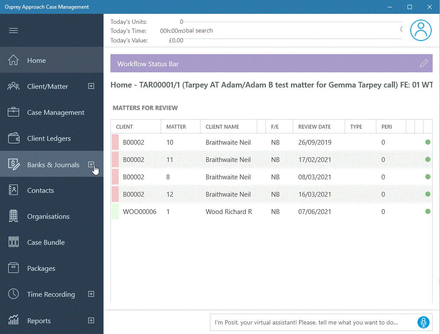The width and height of the screenshot is (440, 334).
Task: Click green status dot for Wood Richard R
Action: (427, 212)
